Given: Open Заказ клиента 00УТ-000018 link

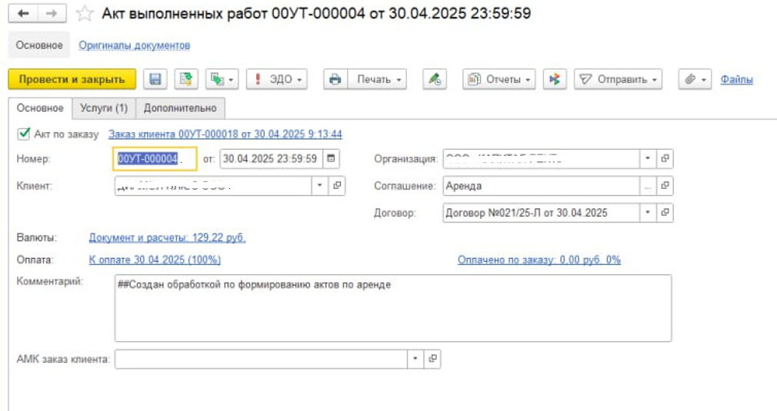Looking at the screenshot, I should click(x=225, y=134).
